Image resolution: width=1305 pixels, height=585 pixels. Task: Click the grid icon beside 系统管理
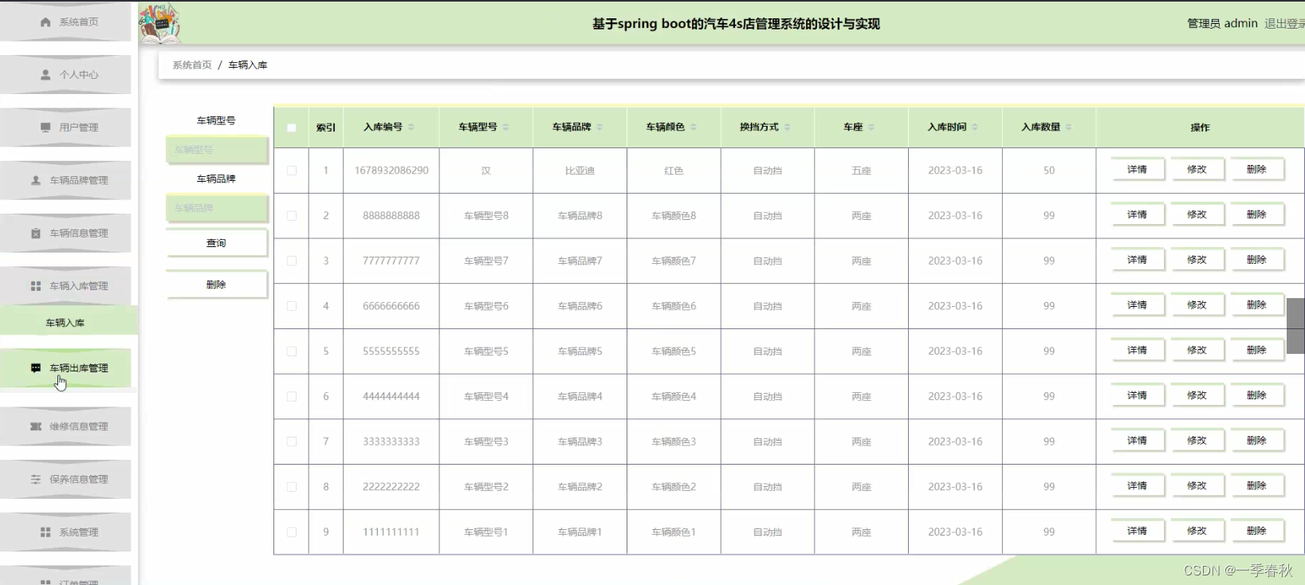pyautogui.click(x=45, y=532)
